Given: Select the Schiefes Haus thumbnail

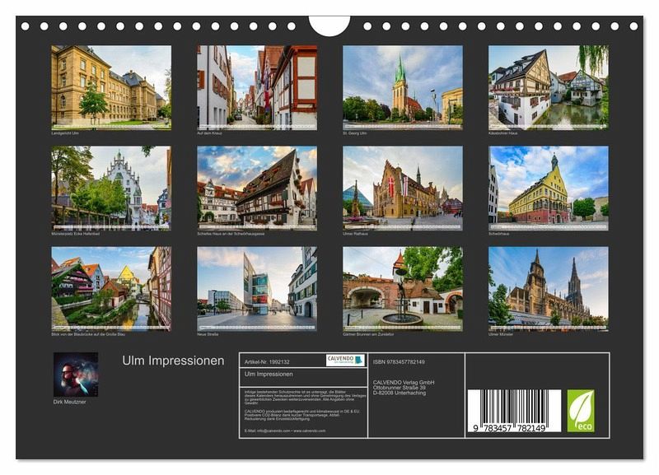Looking at the screenshot, I should [x=257, y=188].
